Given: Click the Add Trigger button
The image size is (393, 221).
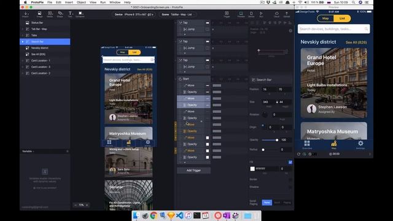Looking at the screenshot, I should (194, 171).
